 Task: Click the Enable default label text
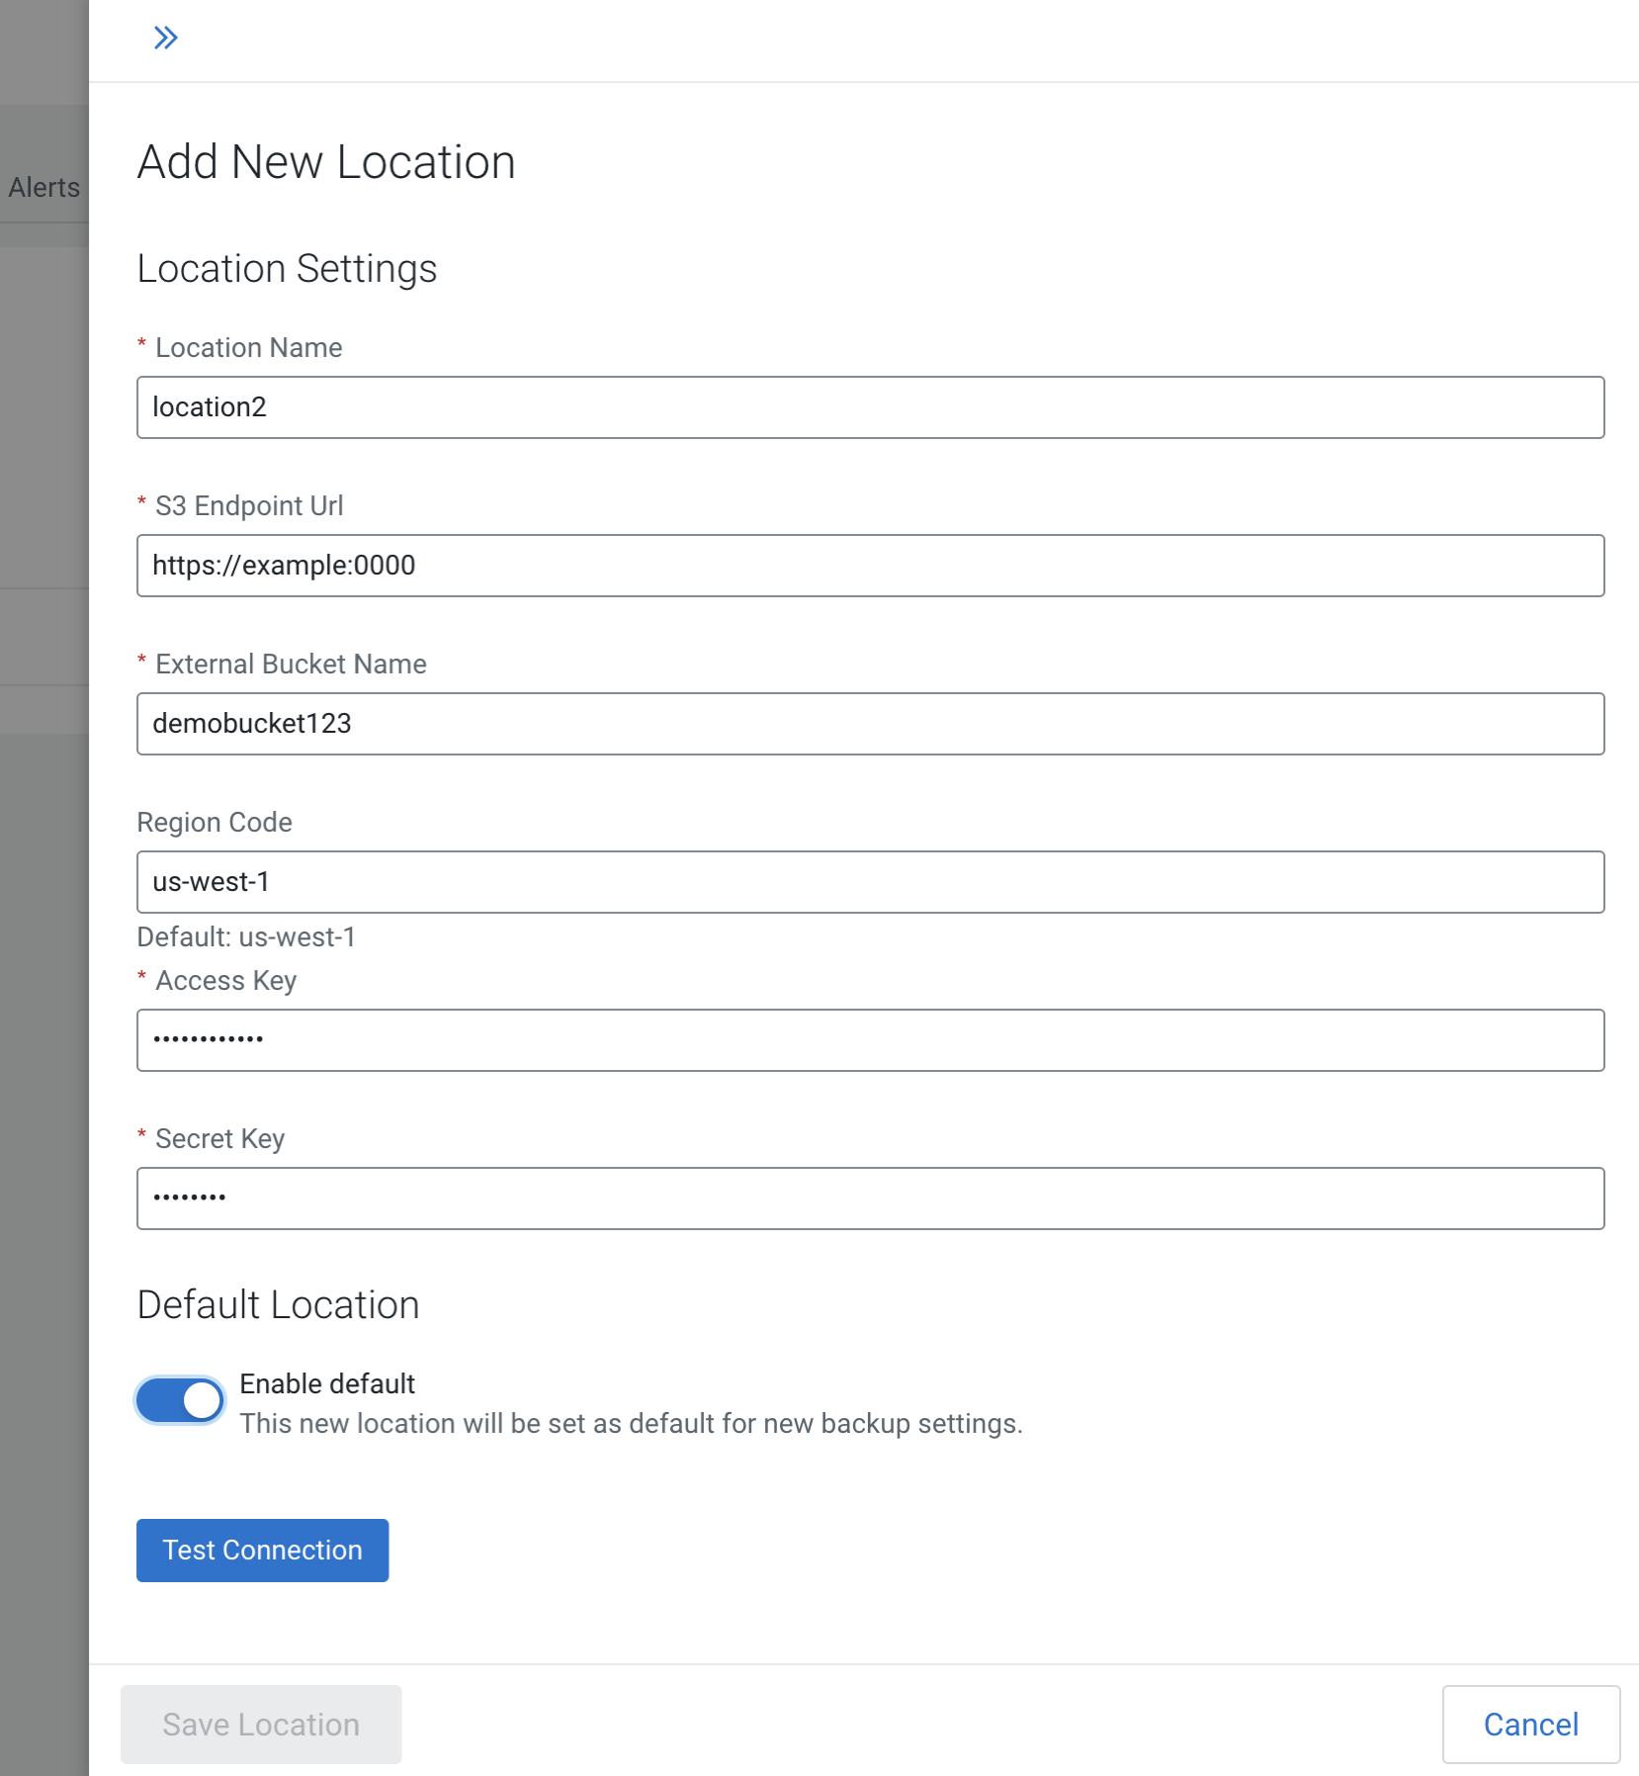(327, 1383)
